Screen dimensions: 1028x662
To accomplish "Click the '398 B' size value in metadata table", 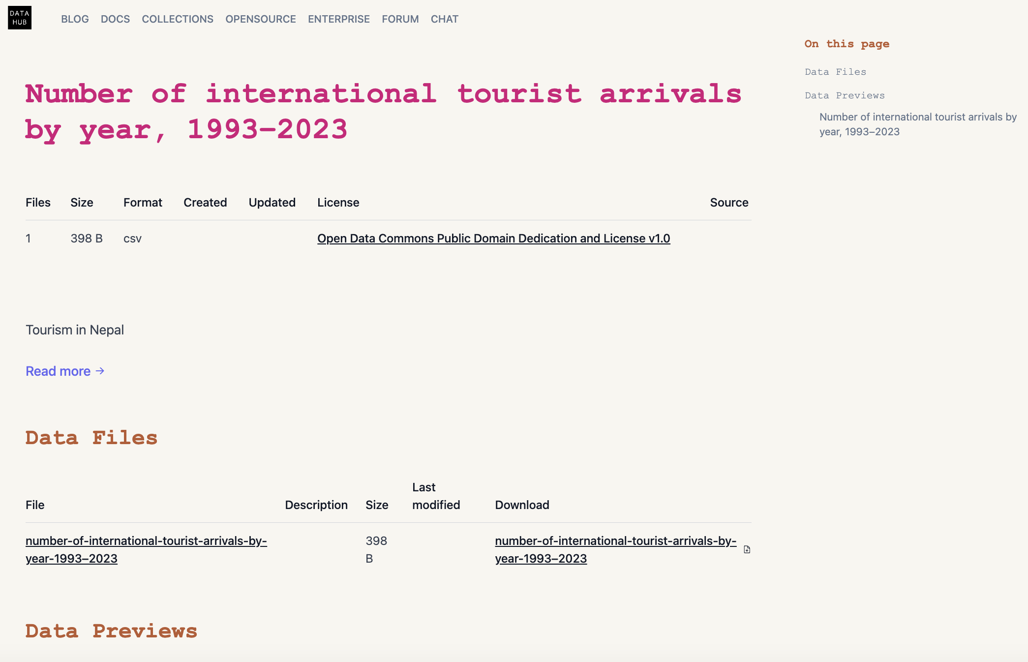I will coord(87,239).
